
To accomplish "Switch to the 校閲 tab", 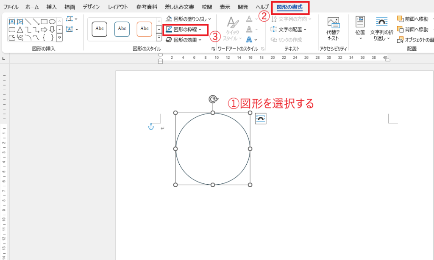I will click(207, 7).
